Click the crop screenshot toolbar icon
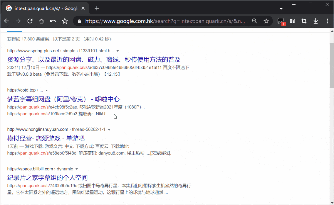Image resolution: width=334 pixels, height=205 pixels. [x=304, y=21]
